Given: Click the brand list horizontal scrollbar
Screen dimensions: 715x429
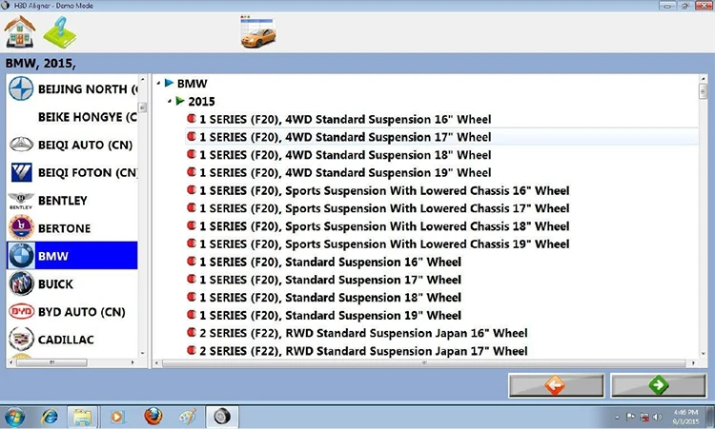Looking at the screenshot, I should coord(71,362).
